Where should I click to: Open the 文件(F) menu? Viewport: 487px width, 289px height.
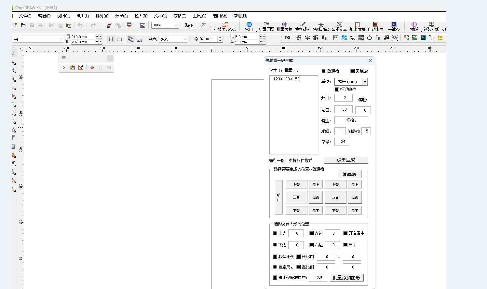pyautogui.click(x=25, y=16)
